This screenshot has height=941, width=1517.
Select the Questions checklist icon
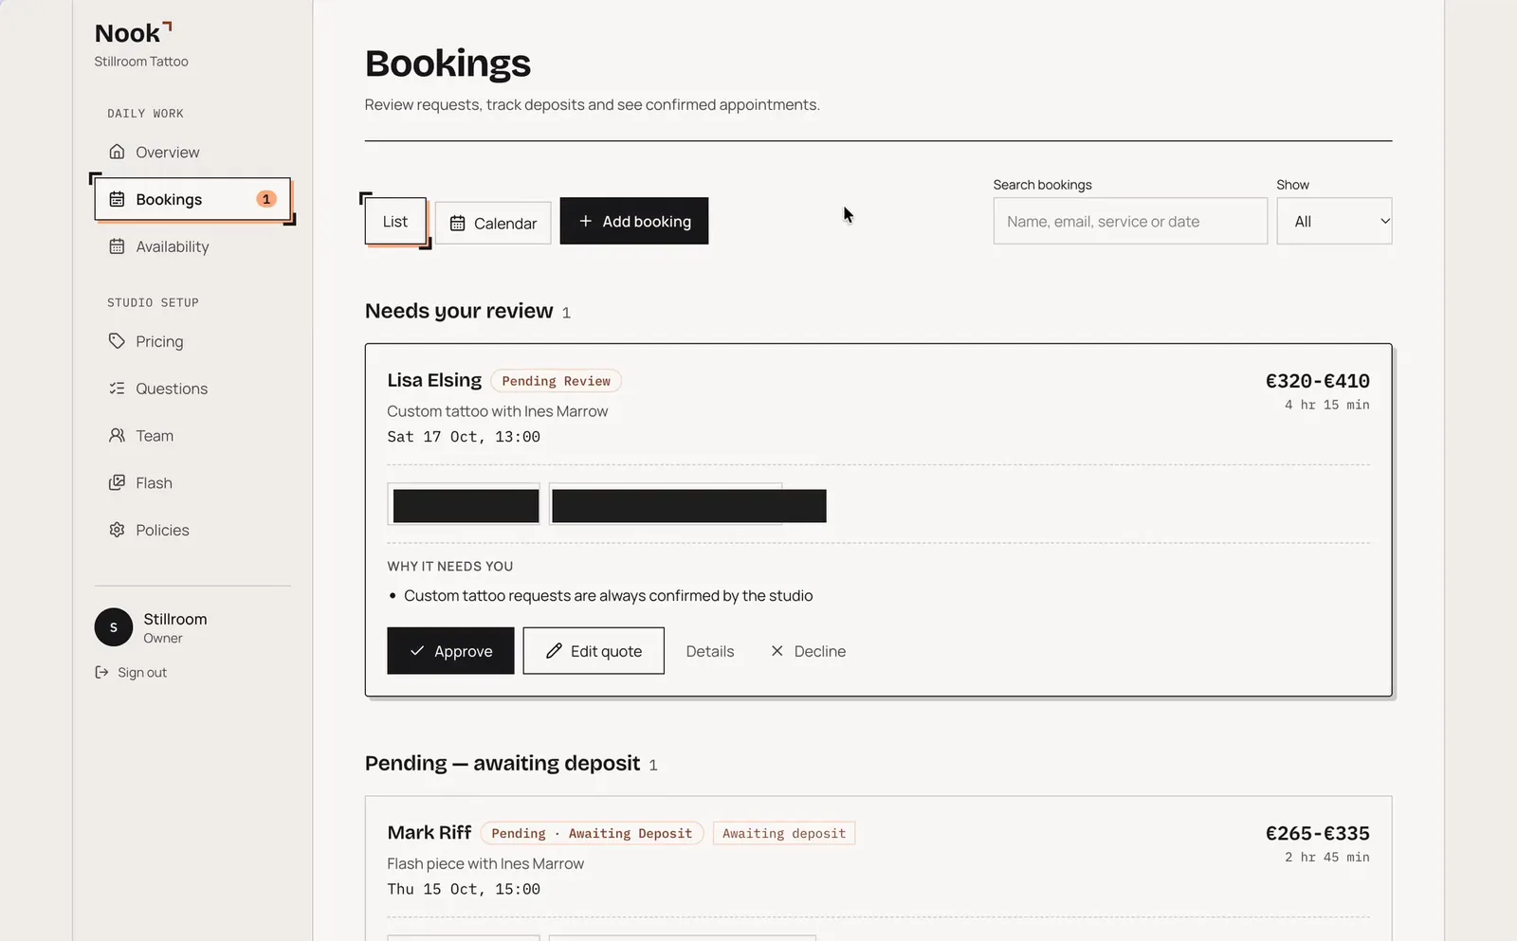pyautogui.click(x=117, y=389)
